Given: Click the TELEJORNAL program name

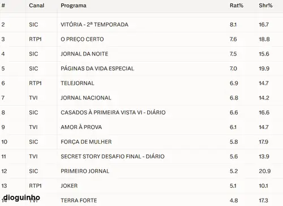Looking at the screenshot, I should (x=78, y=83).
